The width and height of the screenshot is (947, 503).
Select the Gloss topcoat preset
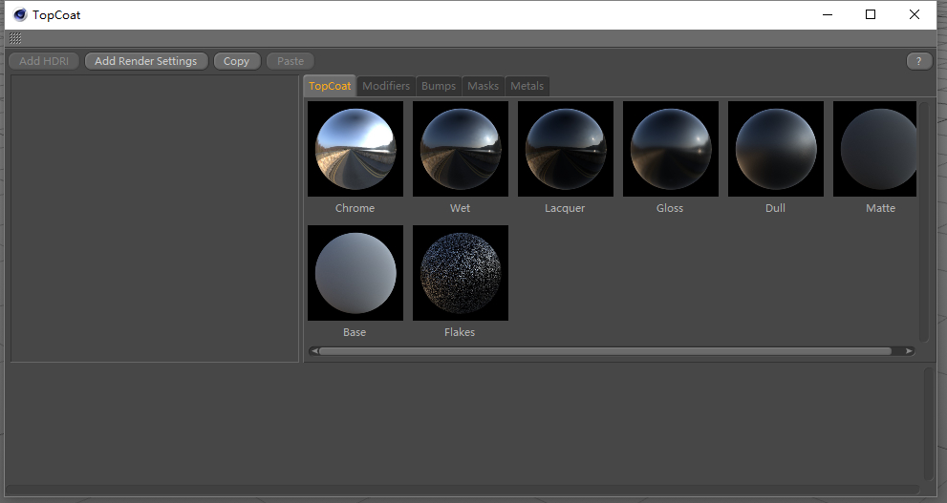coord(670,149)
